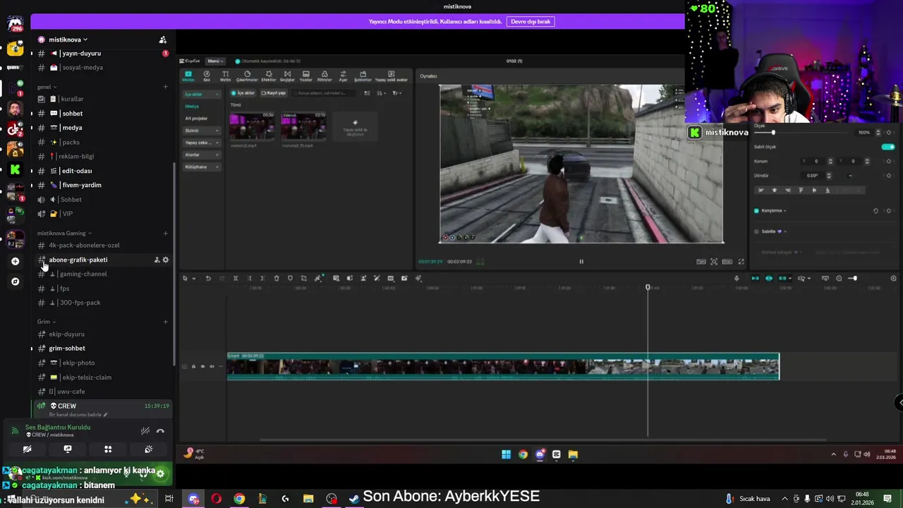The image size is (903, 508).
Task: Toggle Discord noise suppression icon
Action: [x=145, y=430]
